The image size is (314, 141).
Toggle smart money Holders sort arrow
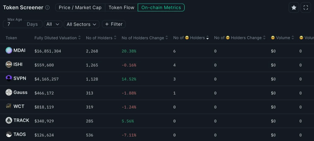(207, 38)
